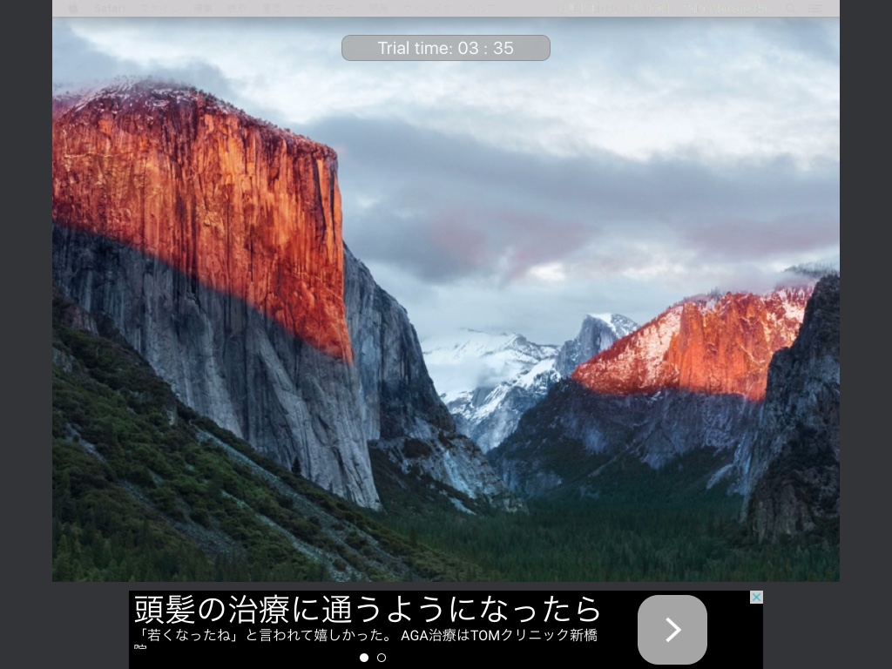Open the Spotlight search magnifier icon
This screenshot has width=892, height=669.
point(791,8)
